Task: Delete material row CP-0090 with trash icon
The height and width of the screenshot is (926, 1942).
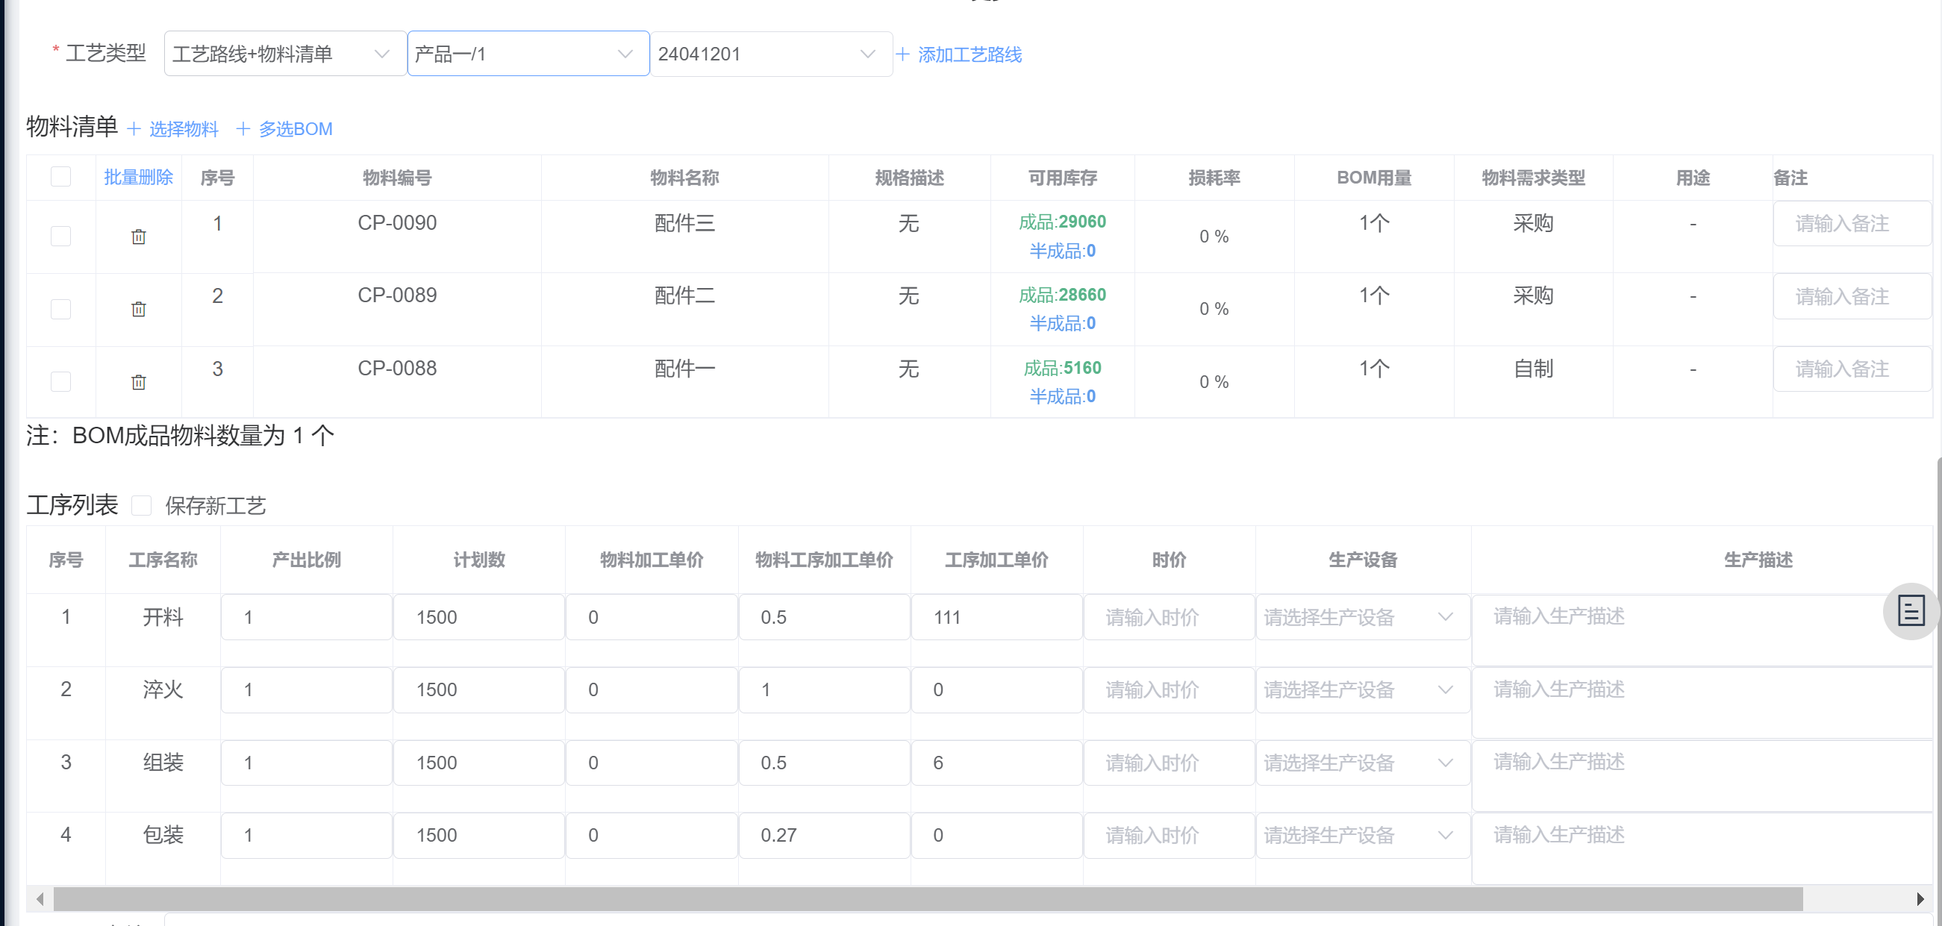Action: click(139, 237)
